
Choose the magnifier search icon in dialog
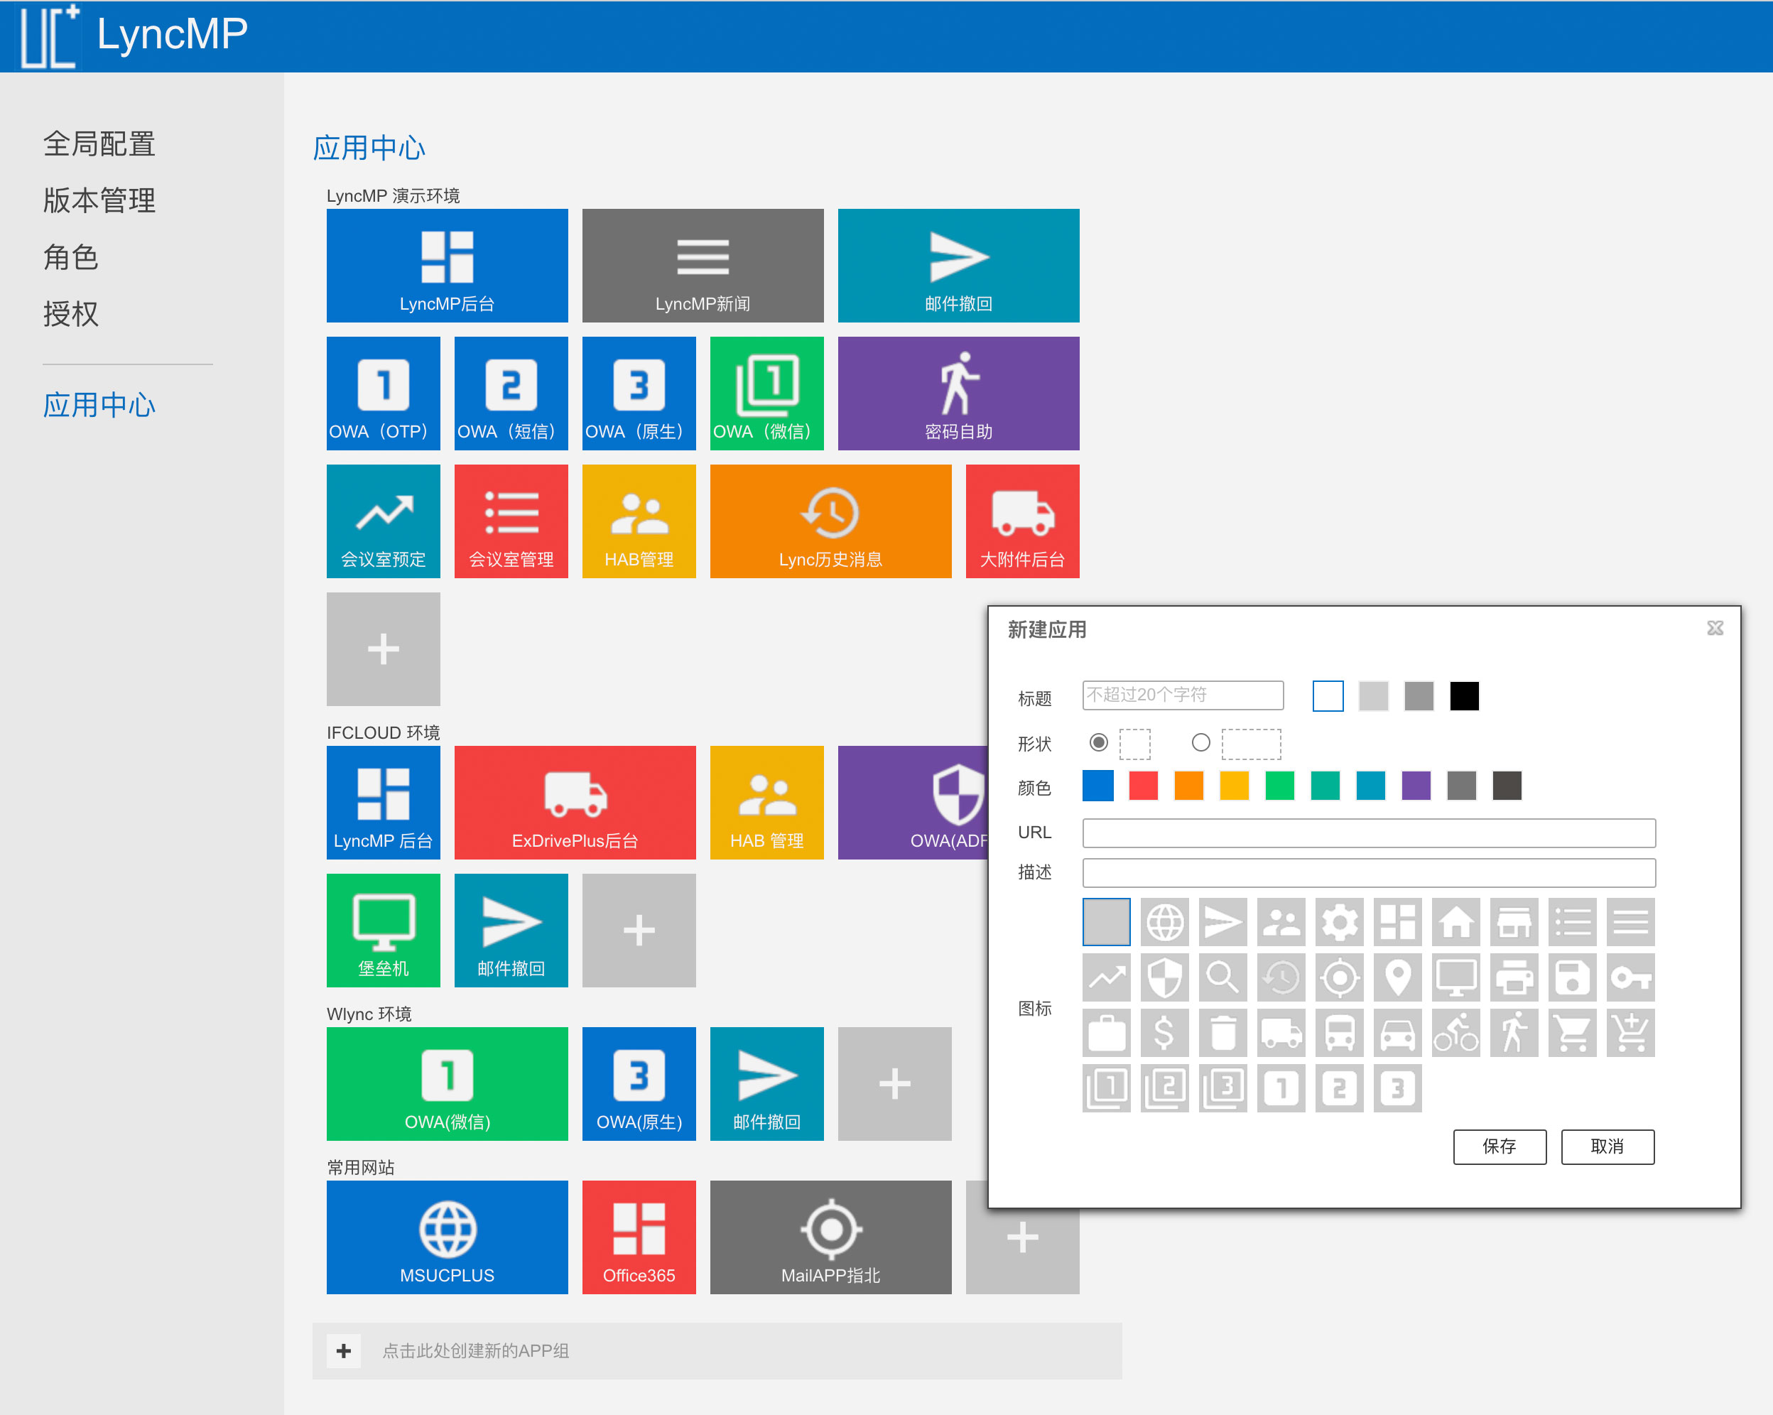click(x=1222, y=977)
